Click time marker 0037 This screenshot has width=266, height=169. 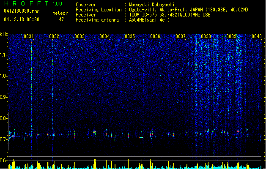(x=181, y=36)
